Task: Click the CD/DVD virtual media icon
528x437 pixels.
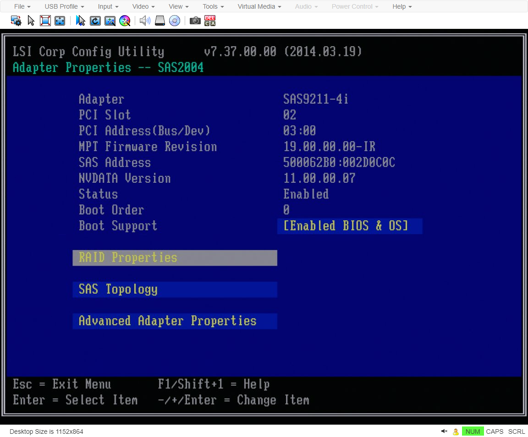Action: (175, 21)
